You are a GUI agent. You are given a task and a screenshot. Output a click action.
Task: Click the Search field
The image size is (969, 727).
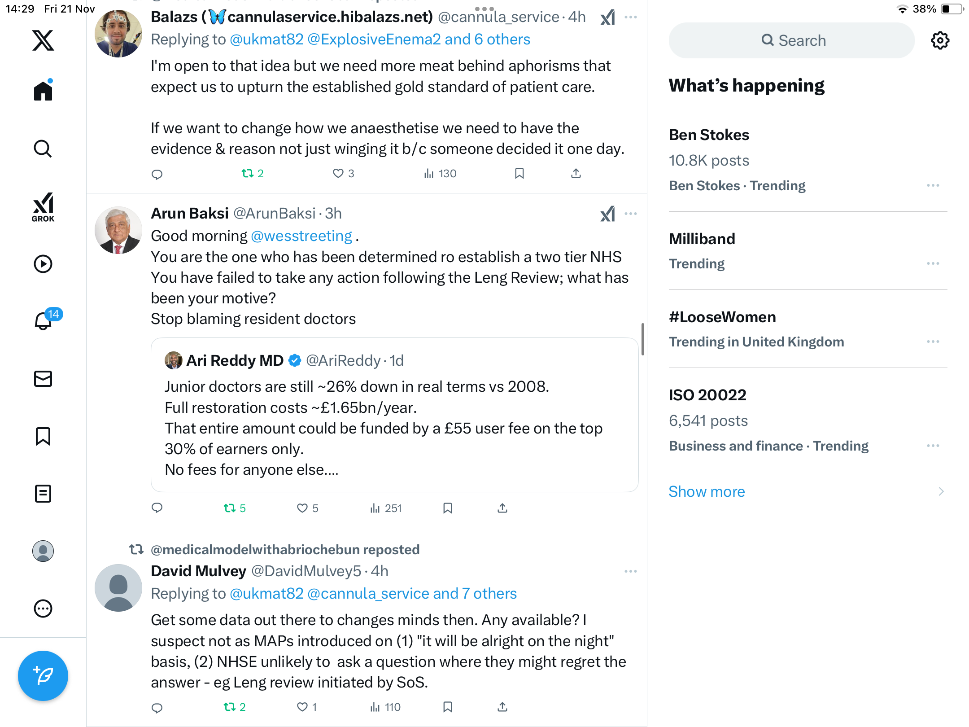click(792, 40)
